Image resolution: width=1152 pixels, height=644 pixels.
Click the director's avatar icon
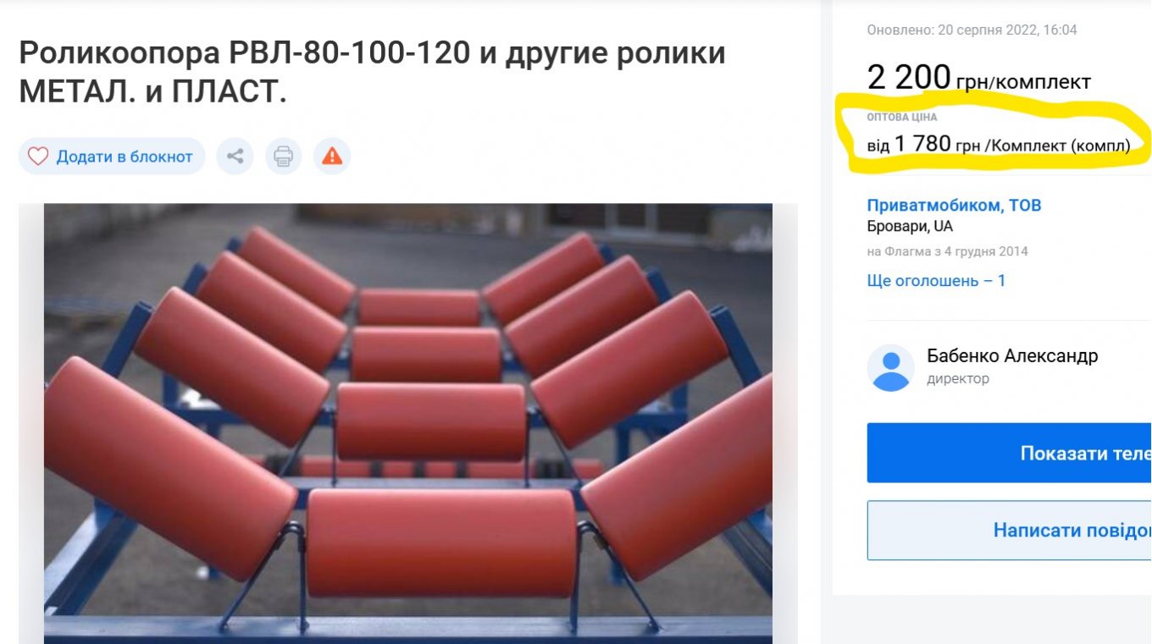(890, 367)
